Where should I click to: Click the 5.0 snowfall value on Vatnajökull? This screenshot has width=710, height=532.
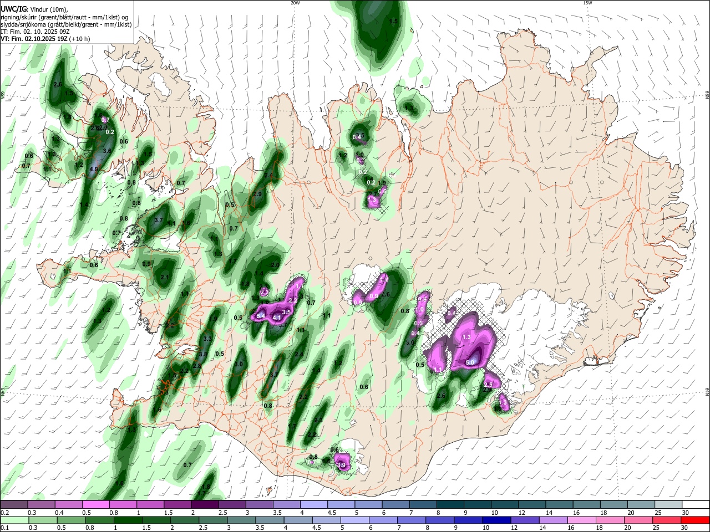[x=470, y=362]
